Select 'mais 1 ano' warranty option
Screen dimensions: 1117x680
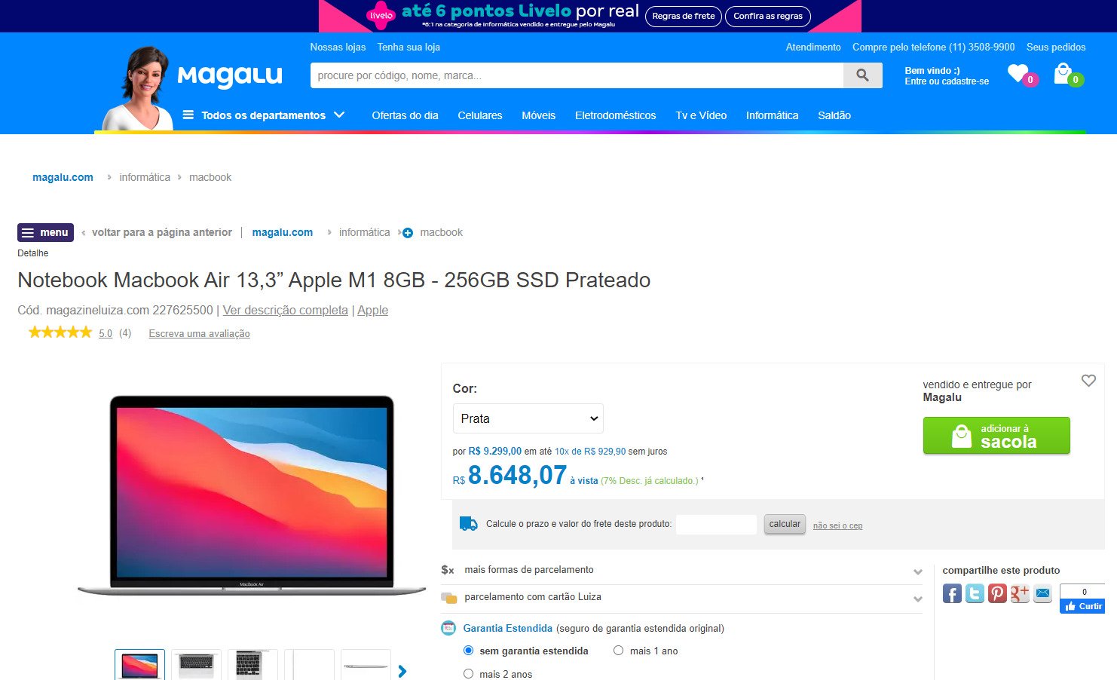point(618,650)
